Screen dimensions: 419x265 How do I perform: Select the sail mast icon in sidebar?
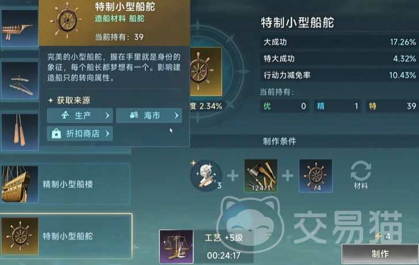20,81
